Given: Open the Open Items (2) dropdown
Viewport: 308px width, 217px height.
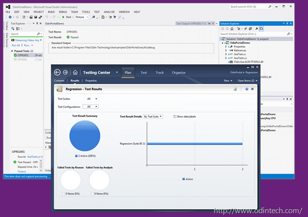Looking at the screenshot, I should pos(247,81).
